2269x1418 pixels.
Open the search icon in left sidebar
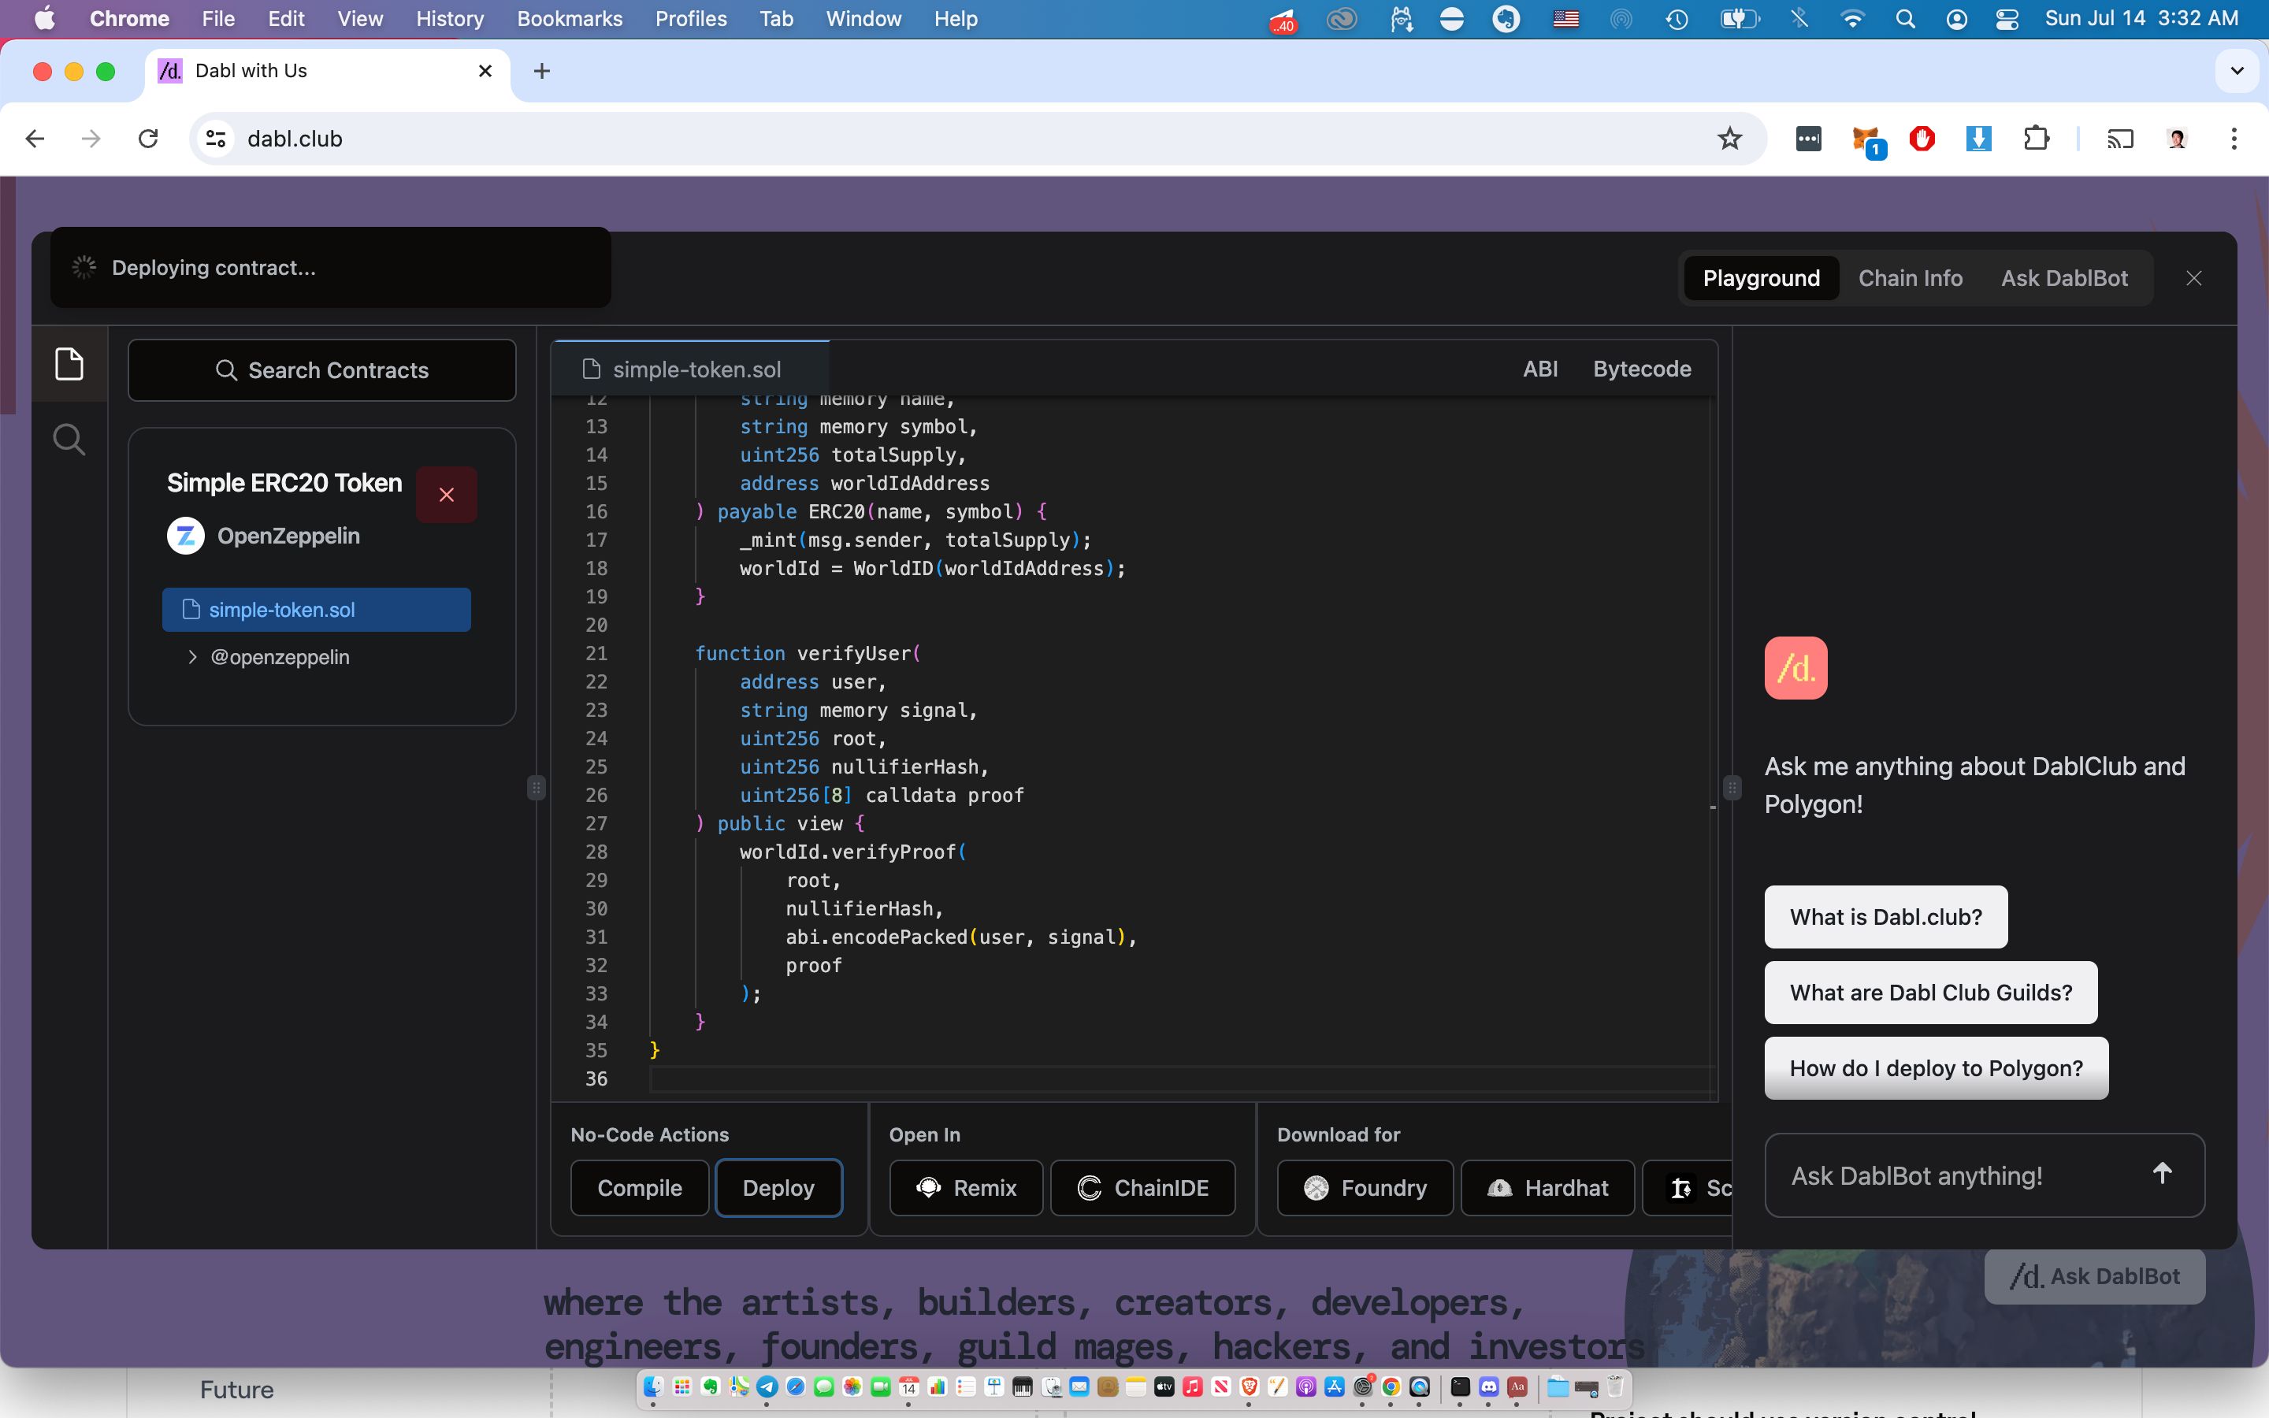click(x=69, y=438)
